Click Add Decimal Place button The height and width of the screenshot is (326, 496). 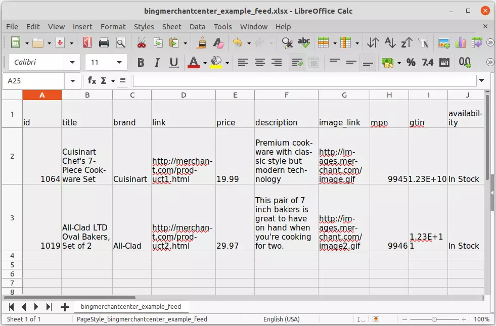click(x=465, y=62)
